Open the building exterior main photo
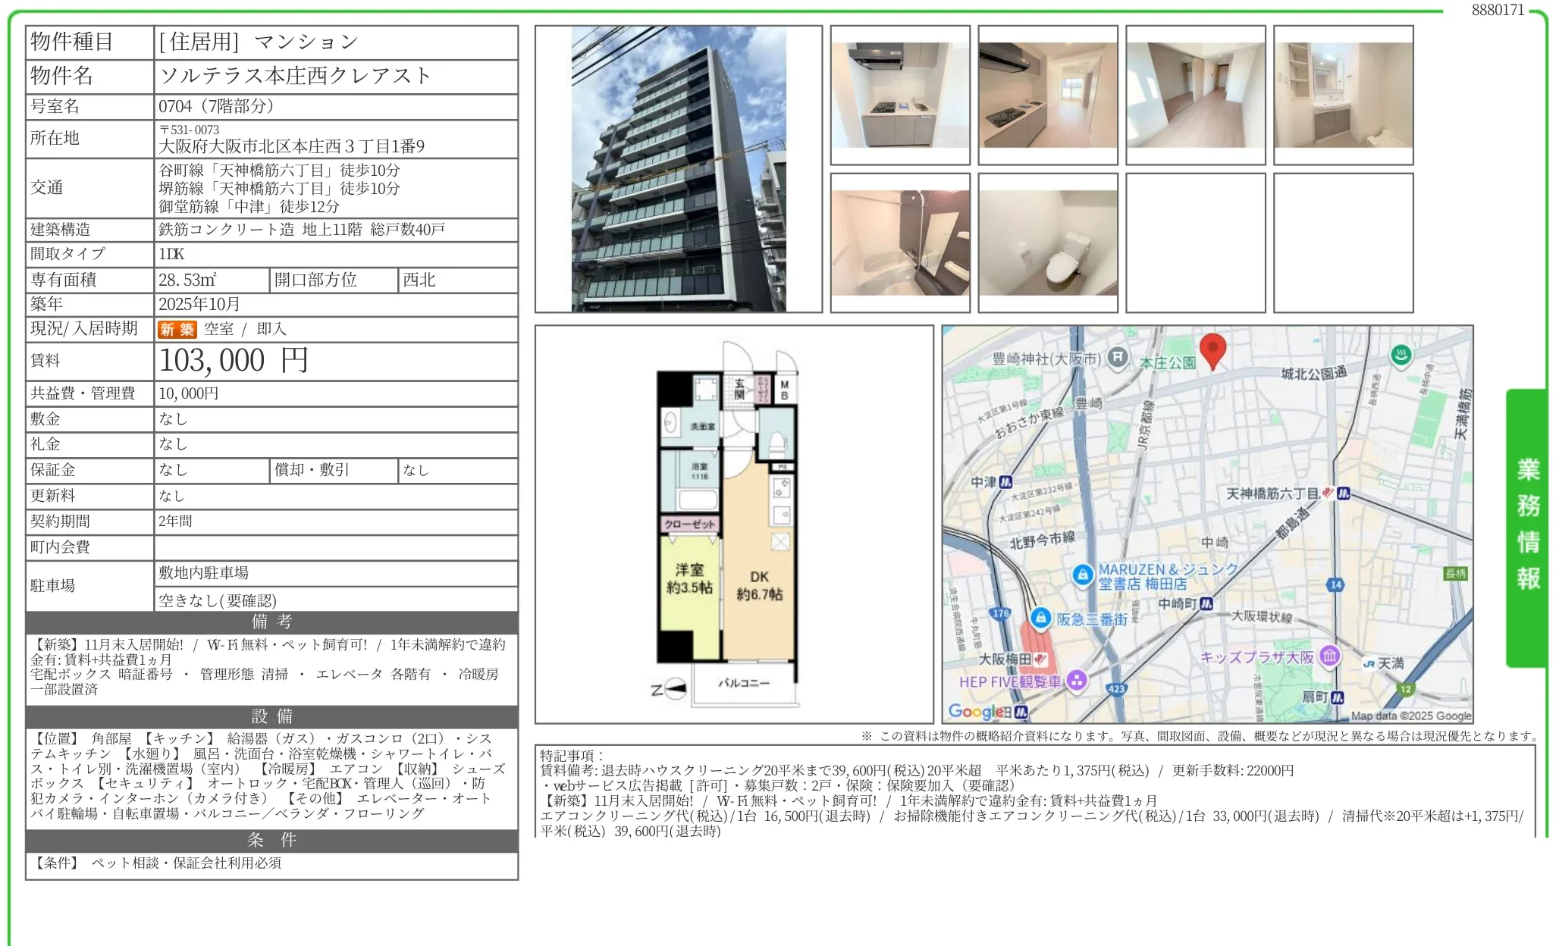 click(678, 169)
